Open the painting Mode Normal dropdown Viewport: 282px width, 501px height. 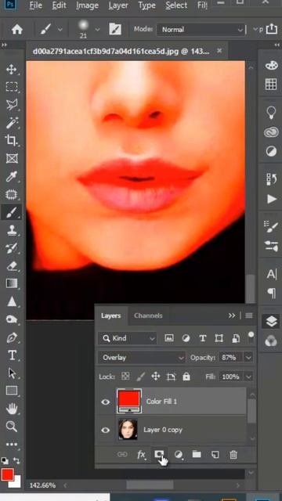tap(201, 30)
